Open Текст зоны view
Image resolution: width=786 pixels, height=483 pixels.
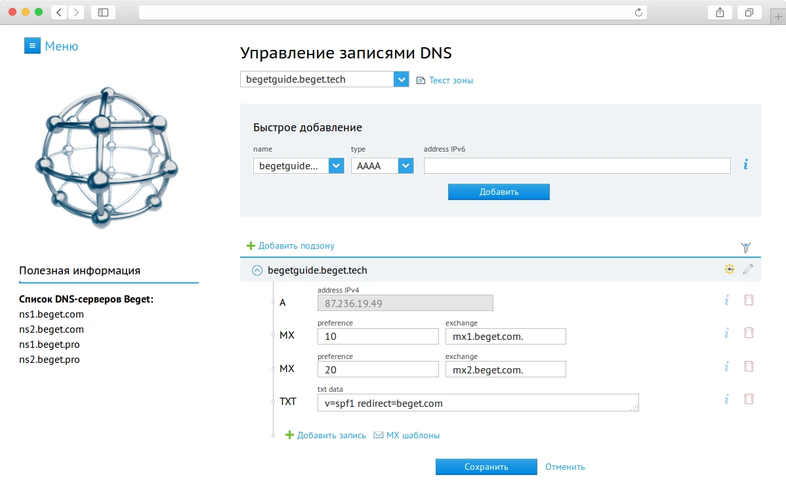click(452, 79)
